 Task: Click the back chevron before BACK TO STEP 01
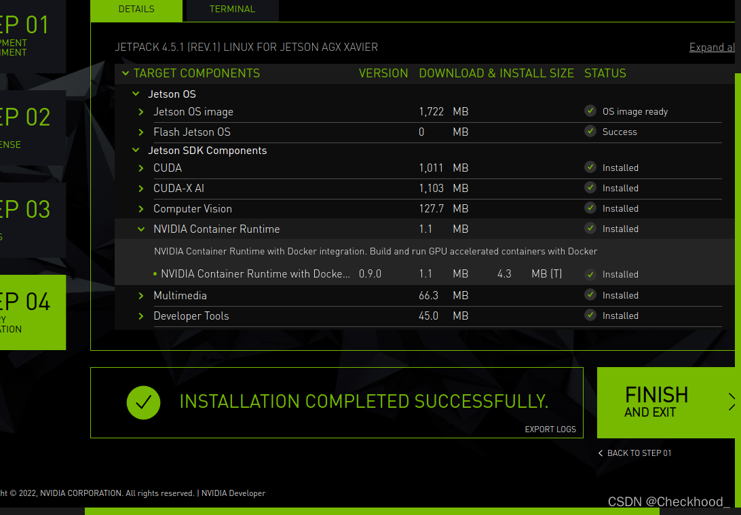[x=601, y=453]
